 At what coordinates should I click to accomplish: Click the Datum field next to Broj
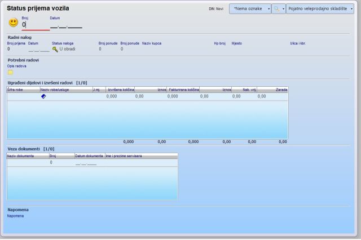[x=65, y=25]
